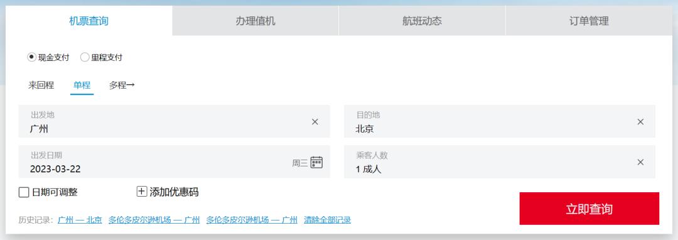The image size is (678, 240).
Task: Clear the destination 北京 field
Action: [x=640, y=122]
